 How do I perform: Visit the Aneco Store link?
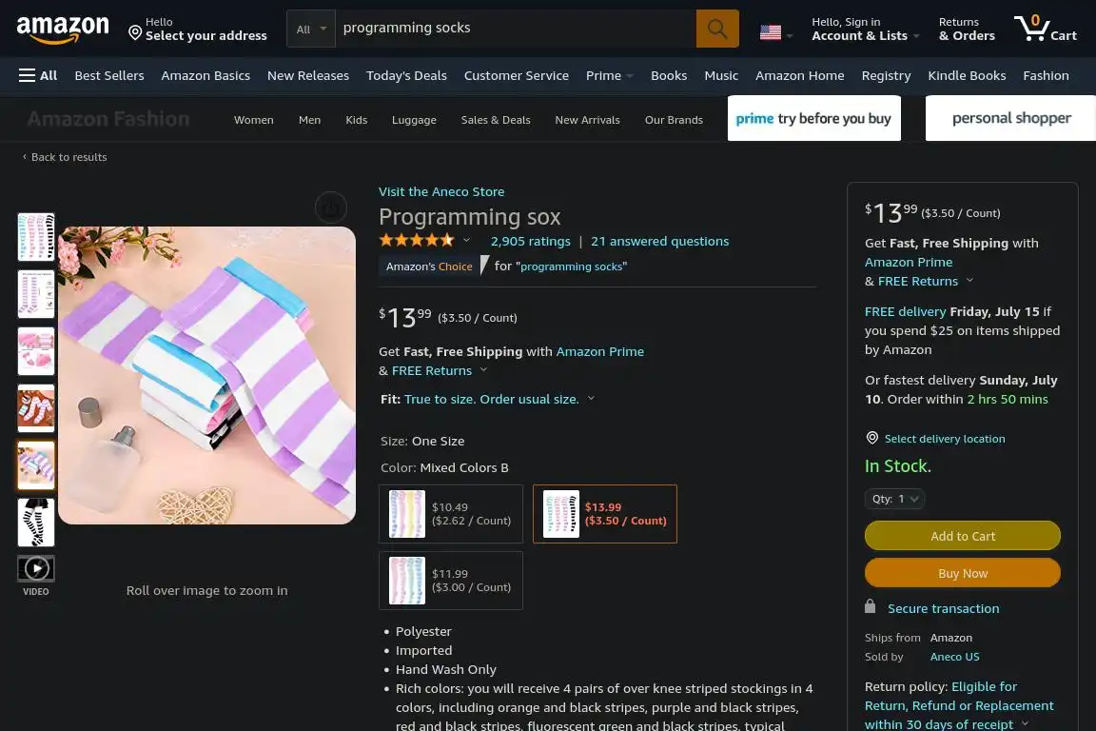click(441, 191)
